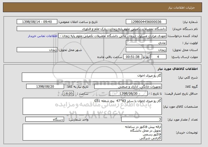208x147 pixels.
Task: Click the label توضیحات خریدار
Action: pos(187,132)
